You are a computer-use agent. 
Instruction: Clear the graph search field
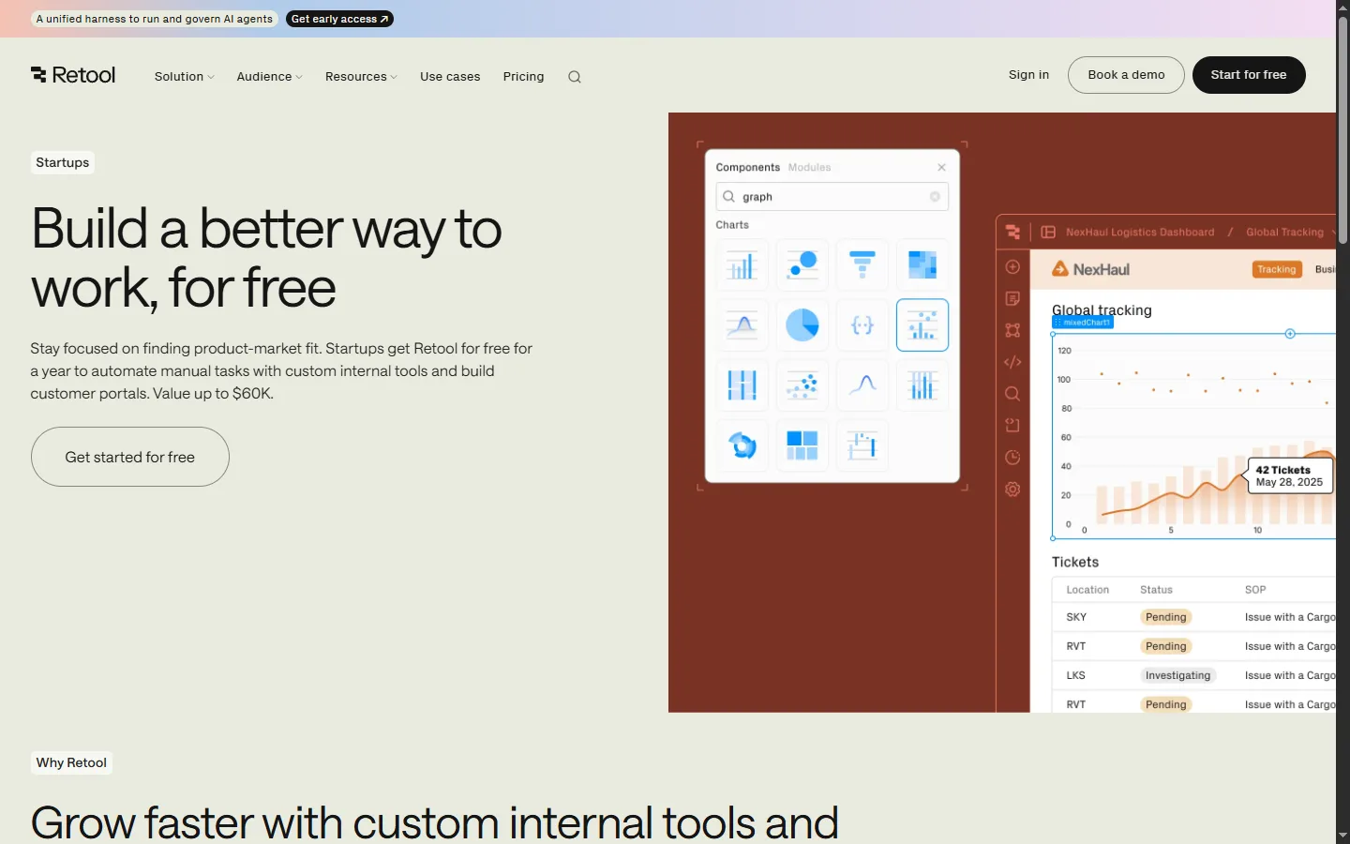coord(935,197)
